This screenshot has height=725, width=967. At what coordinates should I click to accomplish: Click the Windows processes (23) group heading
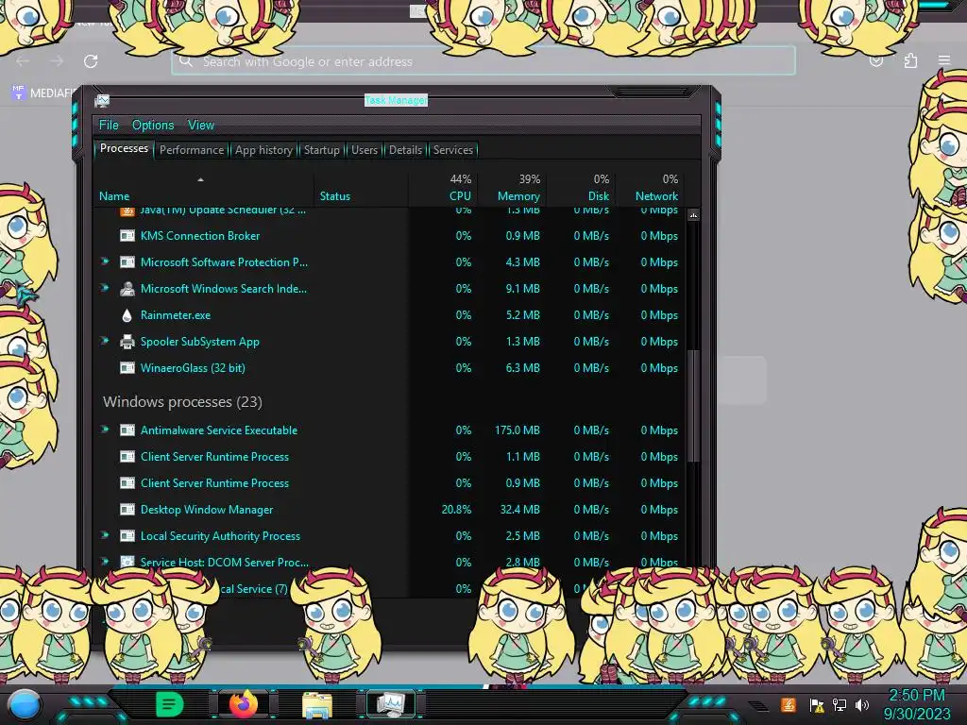click(182, 402)
